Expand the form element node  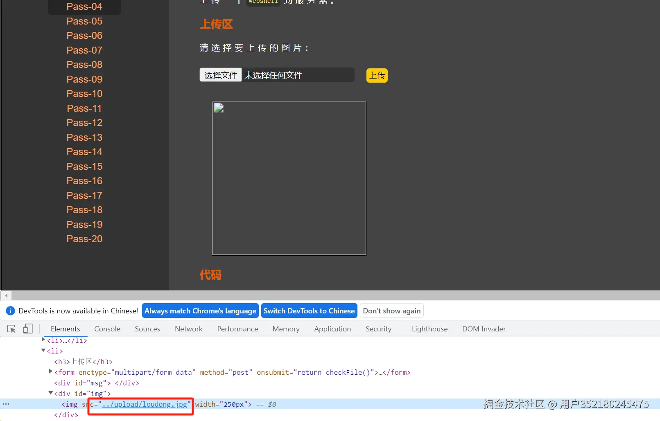pyautogui.click(x=51, y=372)
